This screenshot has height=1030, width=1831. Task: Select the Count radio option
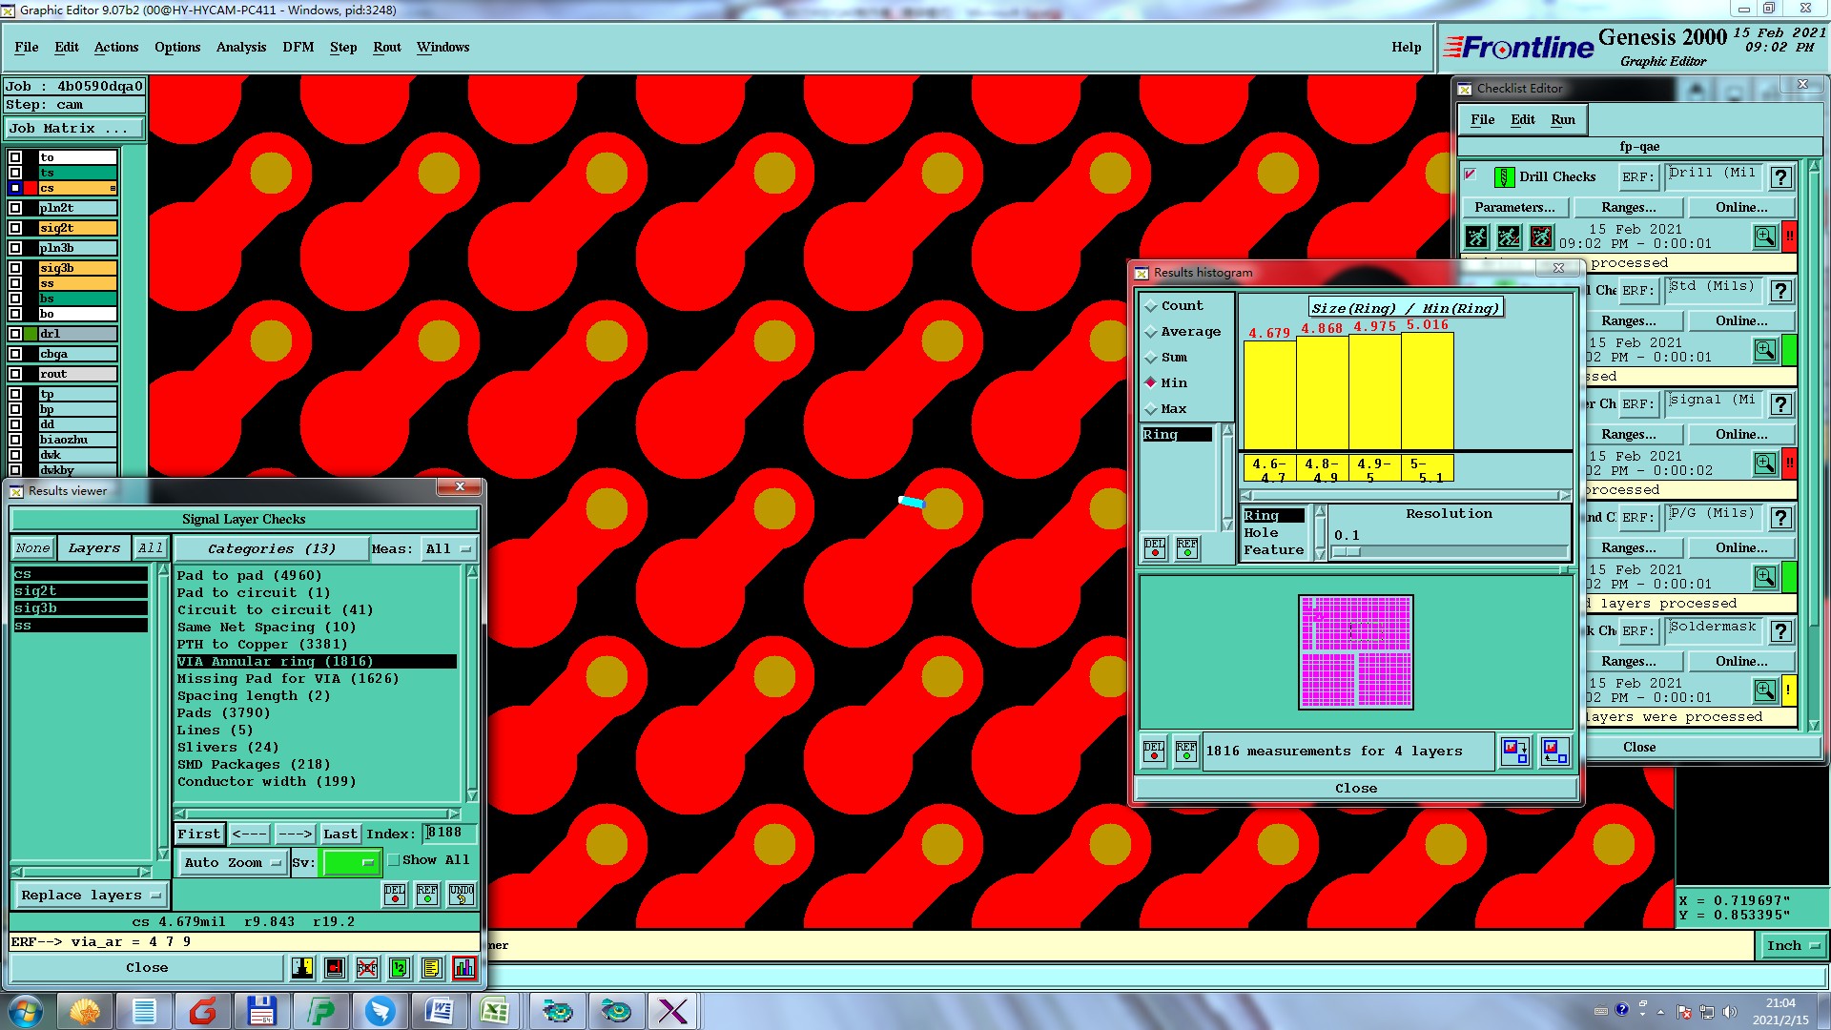point(1151,306)
